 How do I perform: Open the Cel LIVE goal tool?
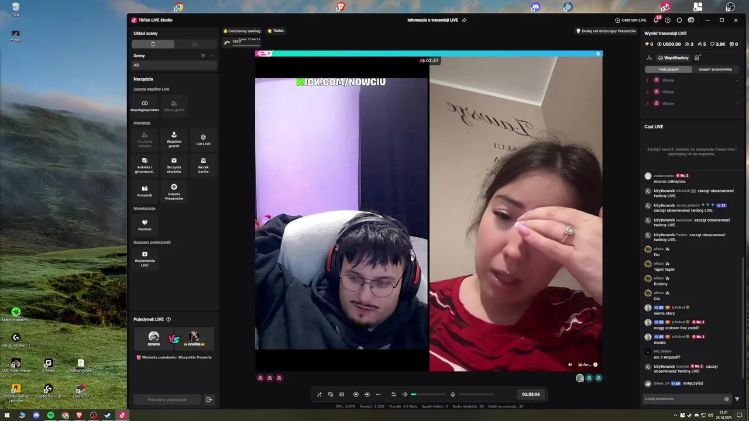[x=203, y=140]
